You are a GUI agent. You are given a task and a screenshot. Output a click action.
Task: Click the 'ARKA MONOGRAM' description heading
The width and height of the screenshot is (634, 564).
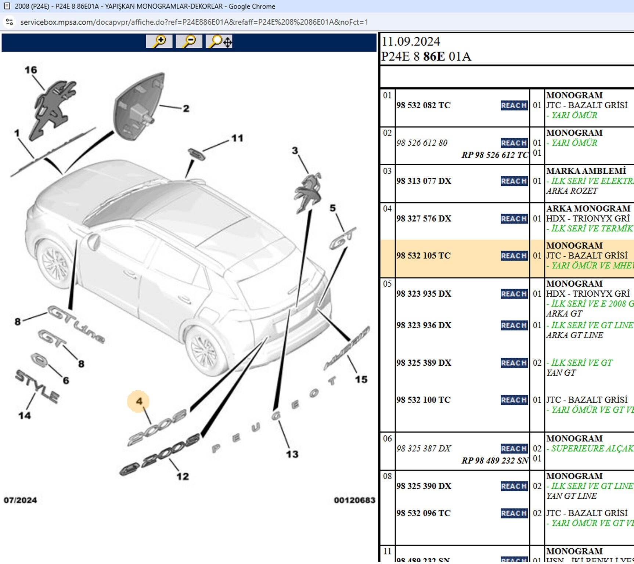tap(588, 209)
